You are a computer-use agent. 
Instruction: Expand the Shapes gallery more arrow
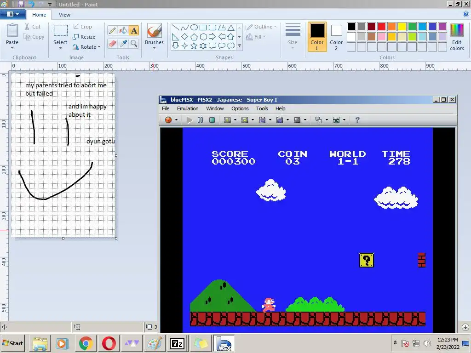tap(239, 46)
